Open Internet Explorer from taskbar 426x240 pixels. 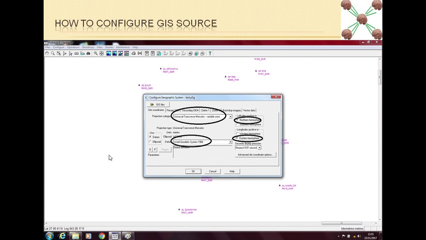click(62, 236)
